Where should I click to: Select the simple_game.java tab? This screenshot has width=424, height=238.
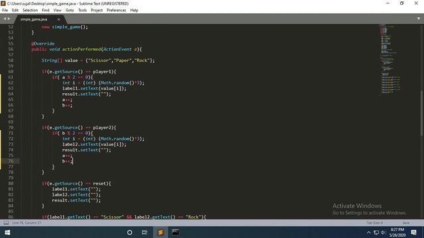tap(34, 19)
